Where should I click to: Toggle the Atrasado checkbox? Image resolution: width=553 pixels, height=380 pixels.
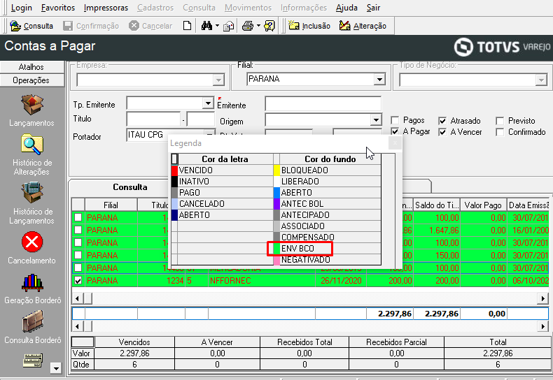[442, 121]
